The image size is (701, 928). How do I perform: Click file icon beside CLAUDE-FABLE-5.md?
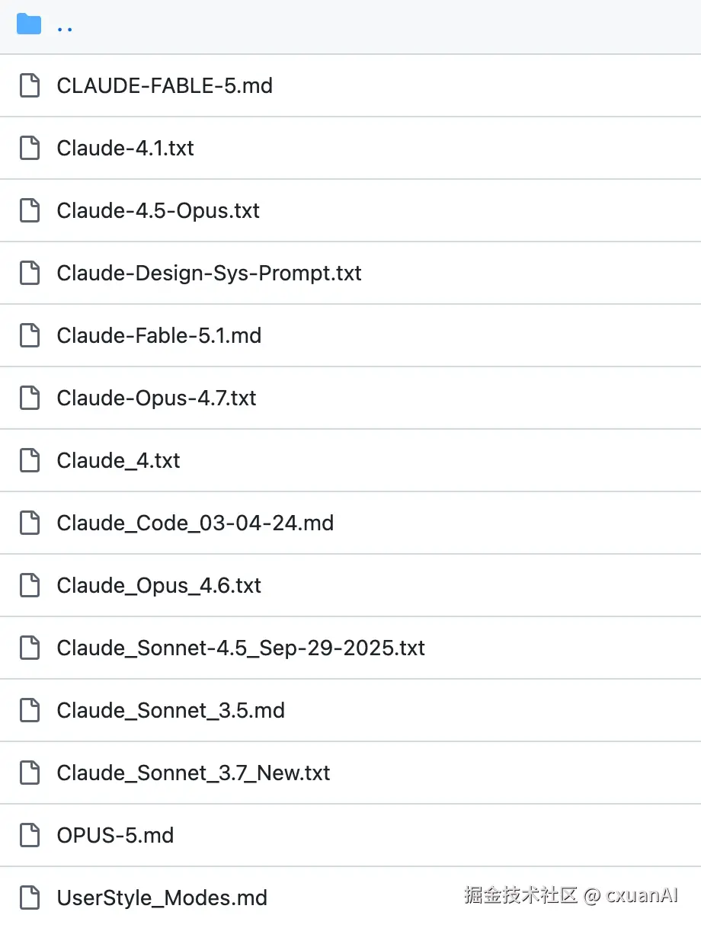click(30, 85)
